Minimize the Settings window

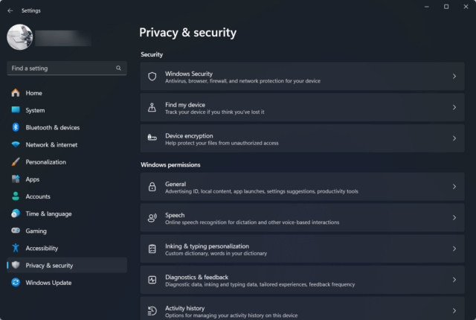tap(426, 7)
